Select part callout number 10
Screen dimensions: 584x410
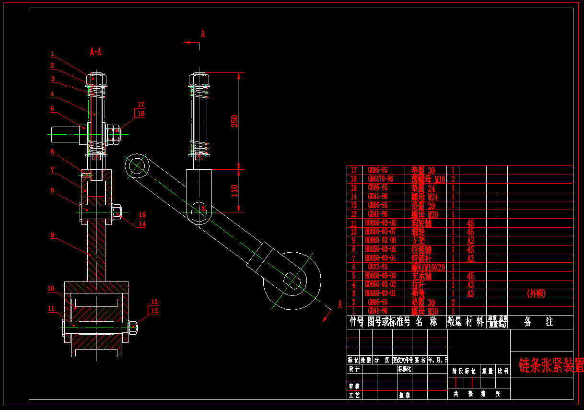click(x=51, y=288)
